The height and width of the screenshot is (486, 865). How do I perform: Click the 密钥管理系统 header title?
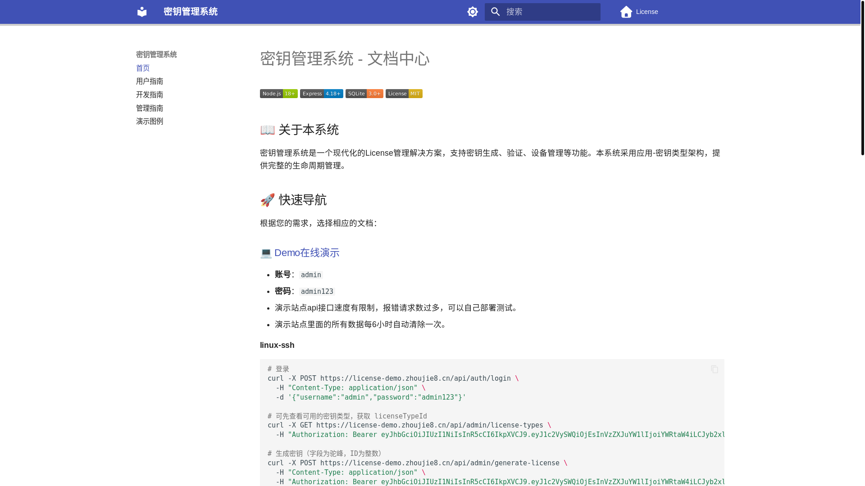tap(191, 12)
